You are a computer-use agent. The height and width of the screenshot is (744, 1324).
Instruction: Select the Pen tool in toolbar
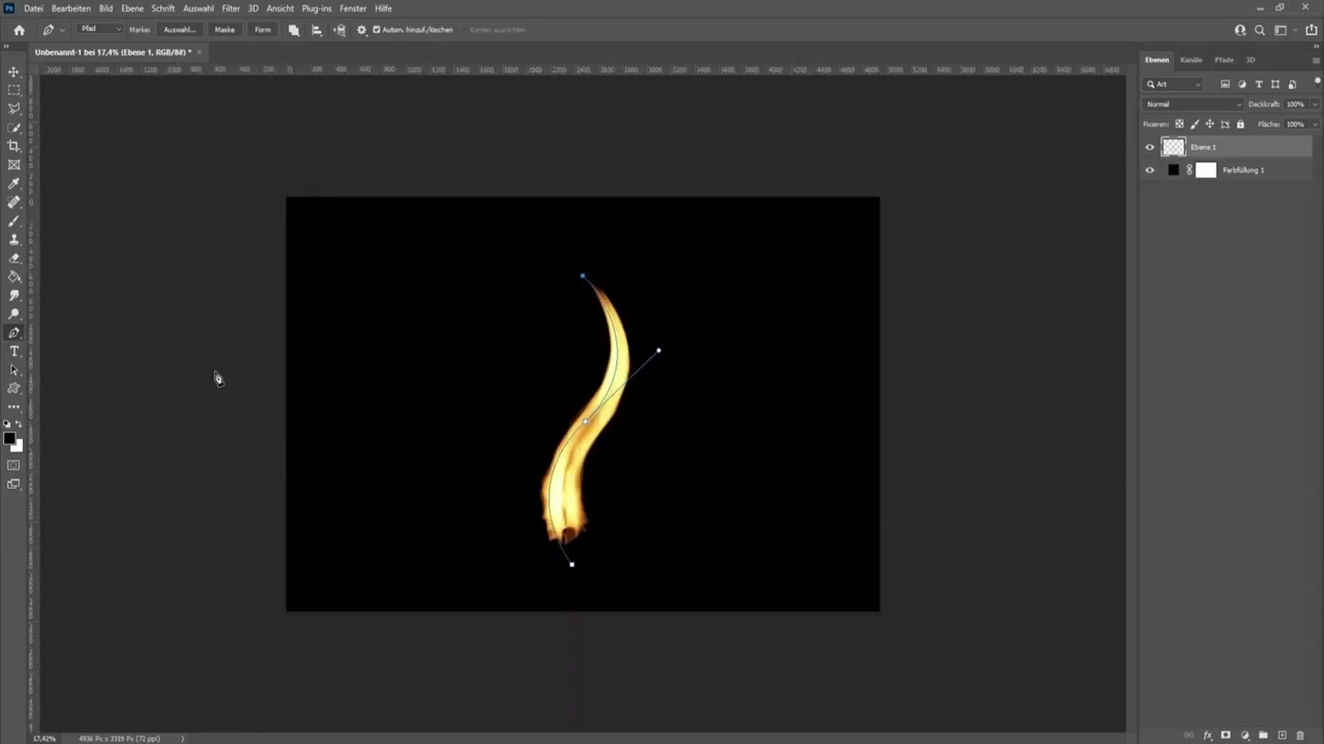click(14, 333)
